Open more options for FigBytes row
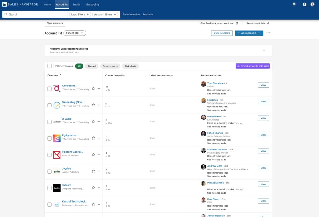This screenshot has height=217, width=319. click(99, 138)
